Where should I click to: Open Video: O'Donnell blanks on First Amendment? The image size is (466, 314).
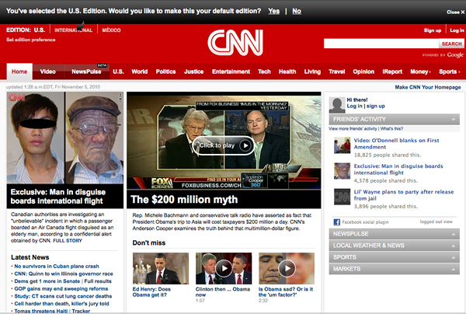tap(396, 144)
